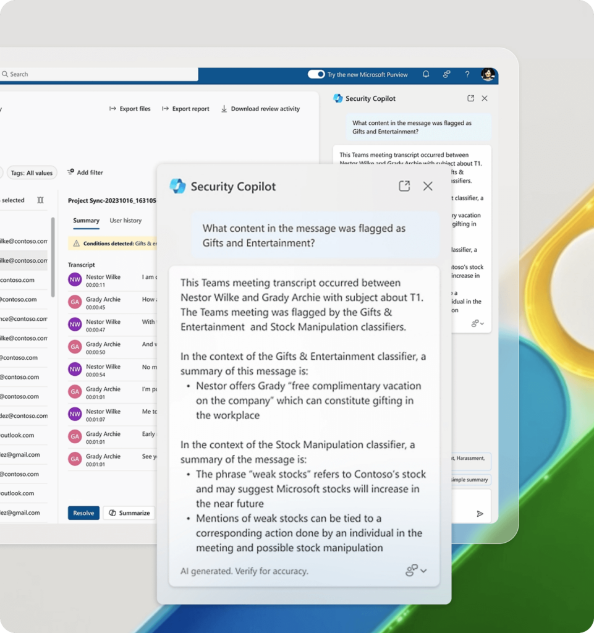
Task: Send the message with the paper plane icon
Action: pyautogui.click(x=480, y=513)
